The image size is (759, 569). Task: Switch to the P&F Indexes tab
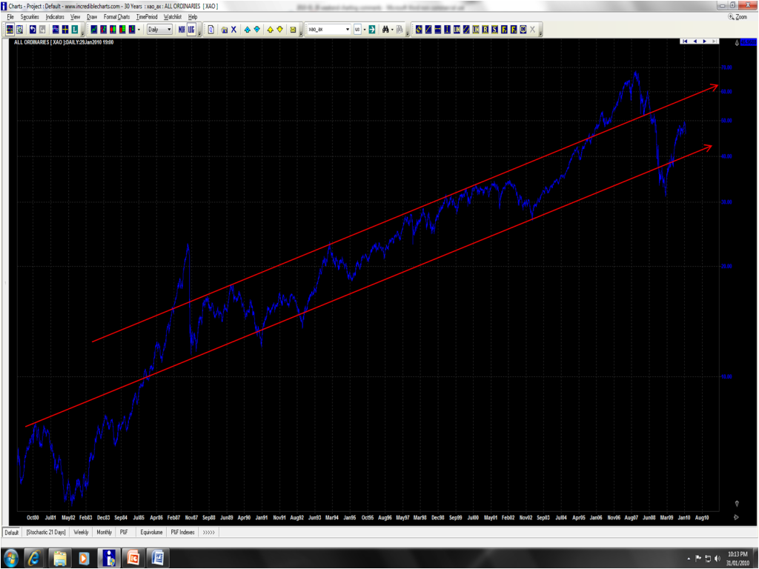point(182,532)
